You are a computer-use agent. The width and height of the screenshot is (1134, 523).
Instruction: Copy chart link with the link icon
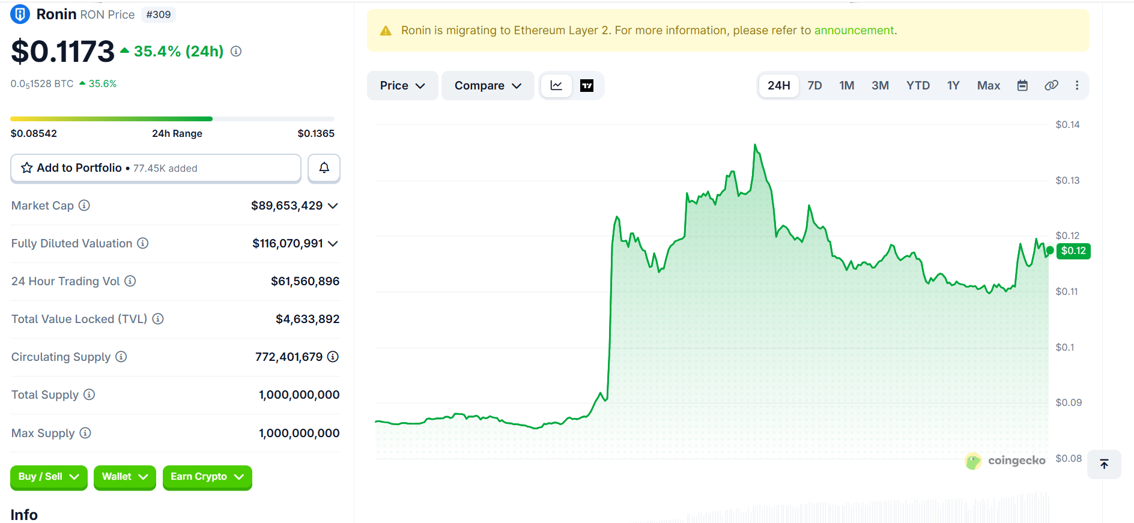[1051, 85]
